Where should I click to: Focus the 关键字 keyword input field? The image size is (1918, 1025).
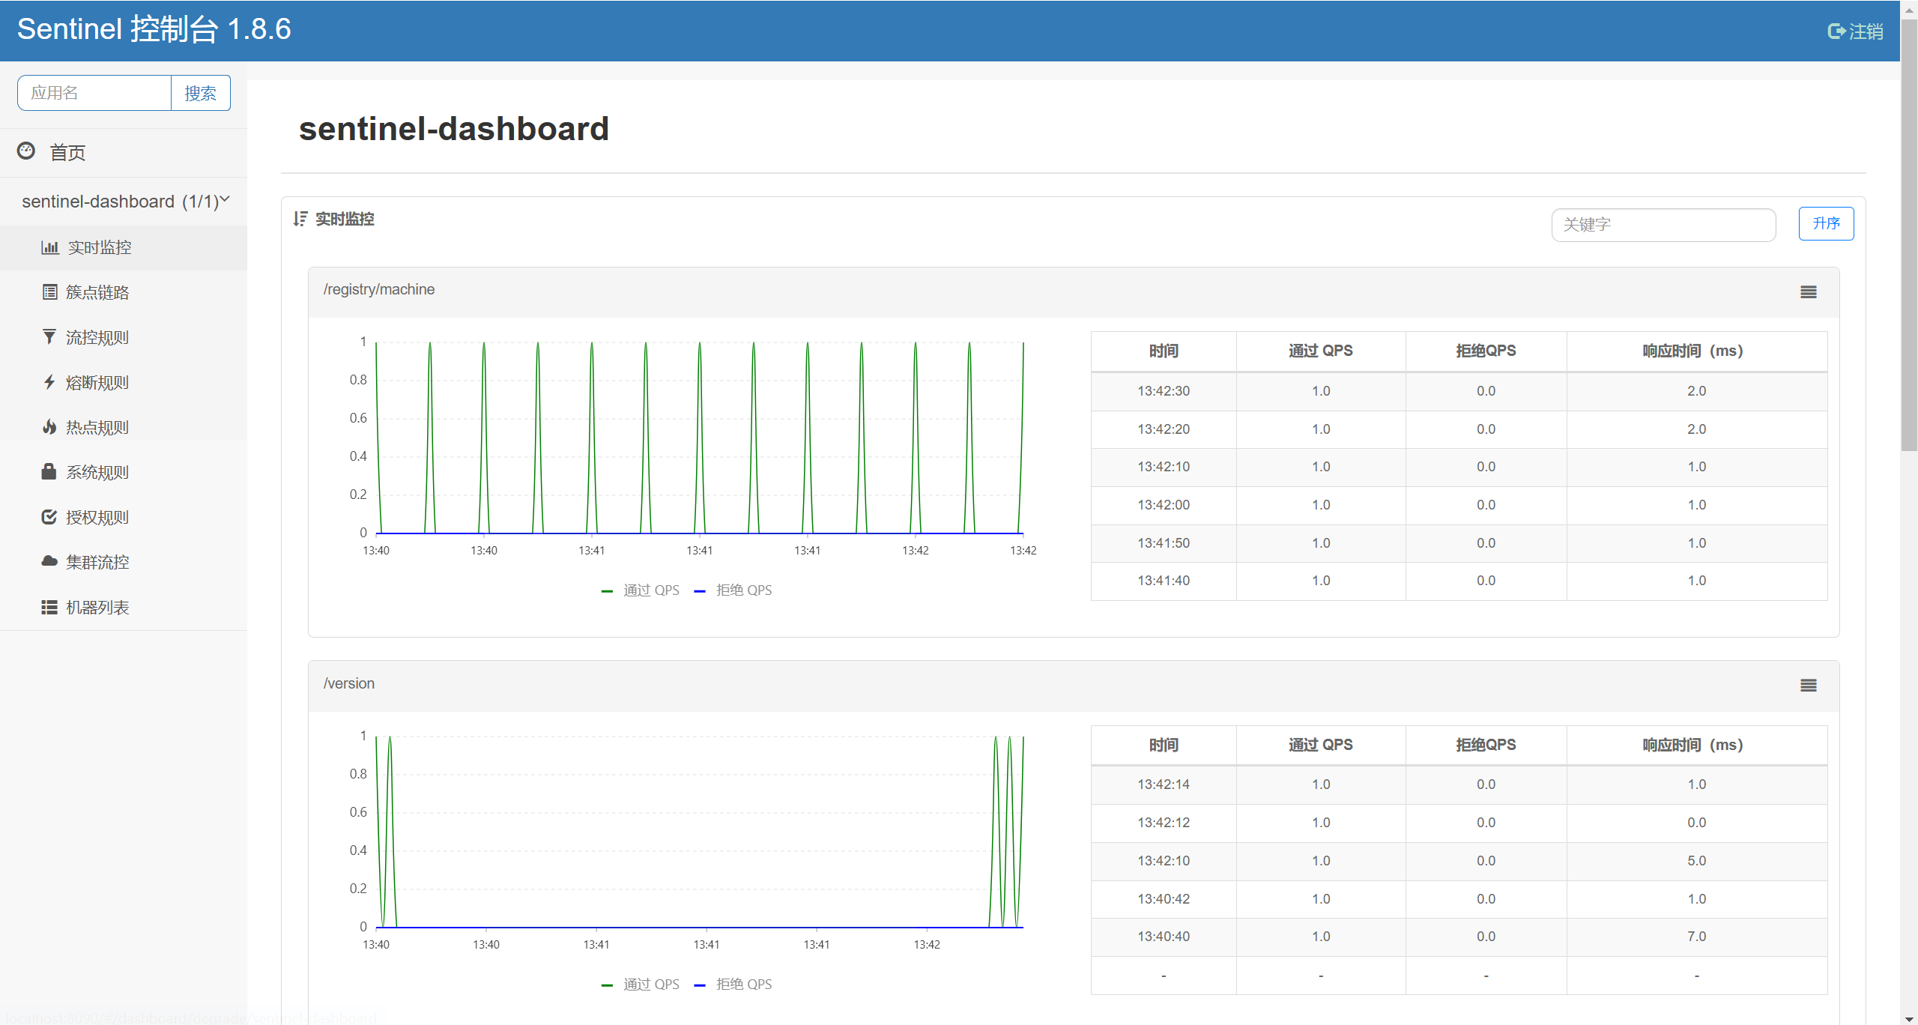pyautogui.click(x=1663, y=225)
